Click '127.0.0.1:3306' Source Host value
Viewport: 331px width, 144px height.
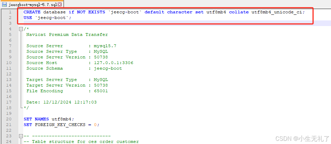tap(114, 63)
